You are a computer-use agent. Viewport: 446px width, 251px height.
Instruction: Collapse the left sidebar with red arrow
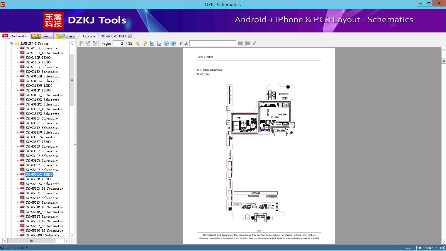[75, 145]
